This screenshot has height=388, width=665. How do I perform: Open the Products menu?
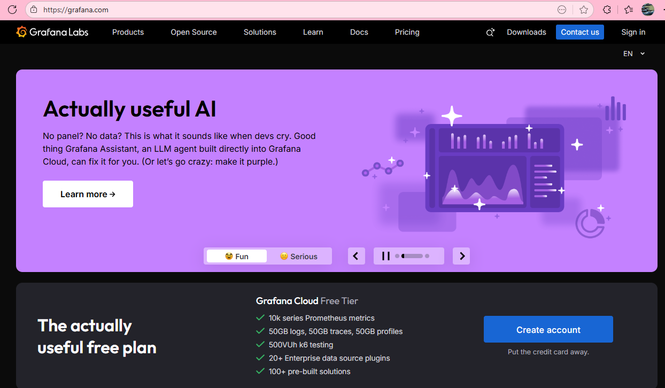point(128,32)
